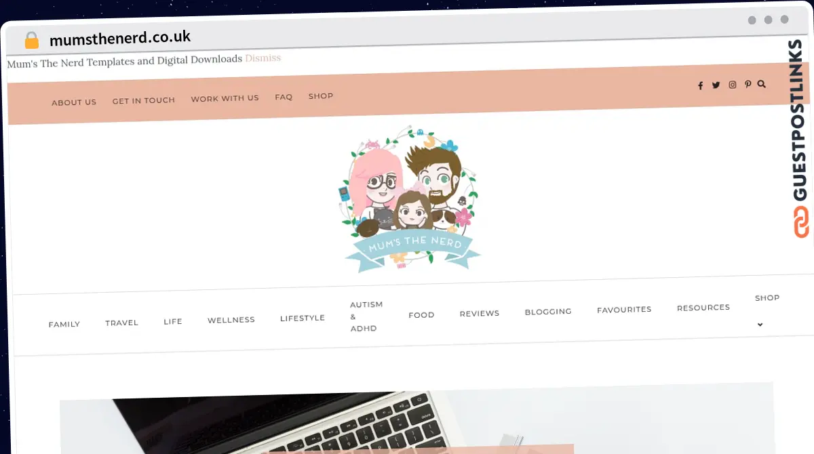Open the Facebook social icon

pos(700,86)
